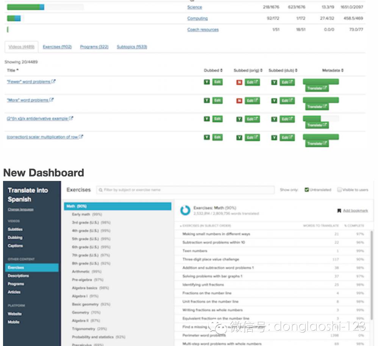Open link icon beside antiderivative example title
Image resolution: width=378 pixels, height=346 pixels.
click(x=71, y=118)
